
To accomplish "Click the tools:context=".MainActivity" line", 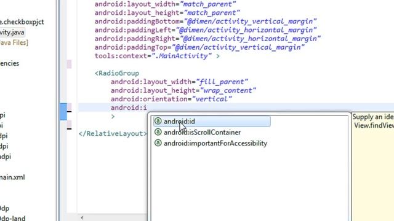I will click(157, 56).
